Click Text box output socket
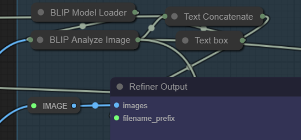 (242, 41)
